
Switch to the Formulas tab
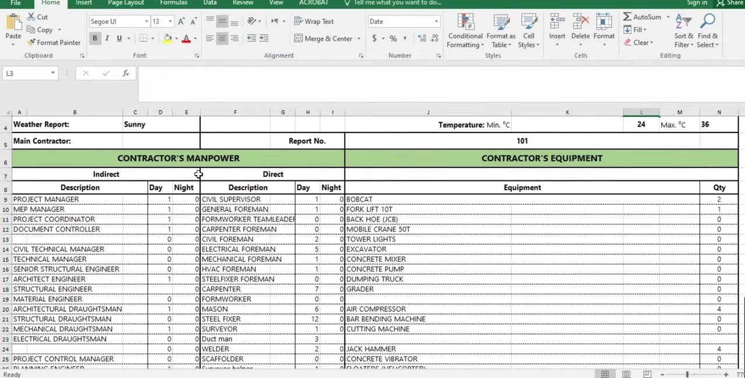pos(173,3)
